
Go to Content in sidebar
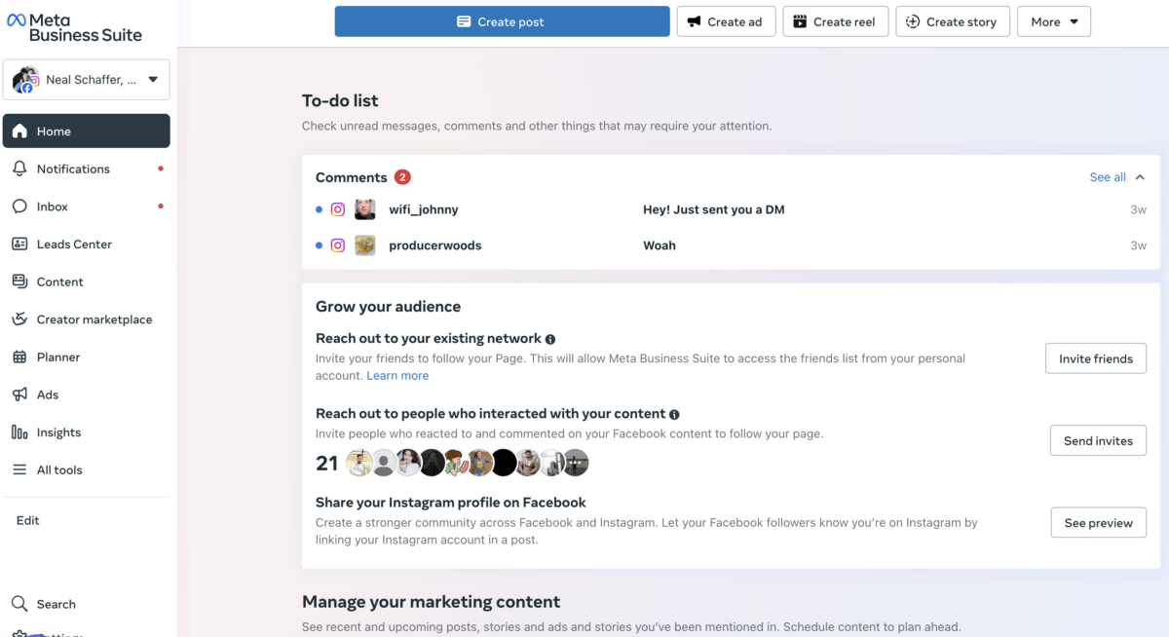(59, 281)
